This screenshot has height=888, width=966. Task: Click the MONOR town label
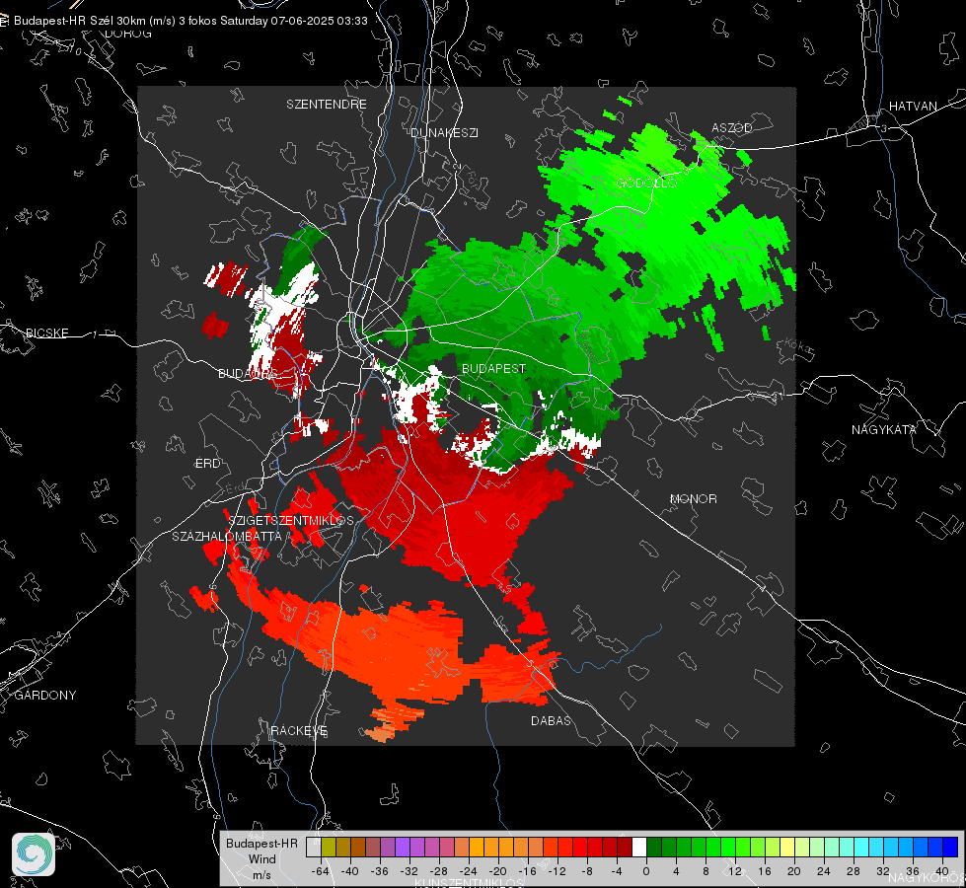pyautogui.click(x=694, y=498)
